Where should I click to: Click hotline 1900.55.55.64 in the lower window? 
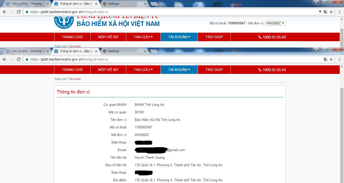click(x=272, y=70)
